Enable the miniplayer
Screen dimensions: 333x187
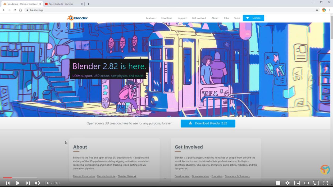coord(297,183)
